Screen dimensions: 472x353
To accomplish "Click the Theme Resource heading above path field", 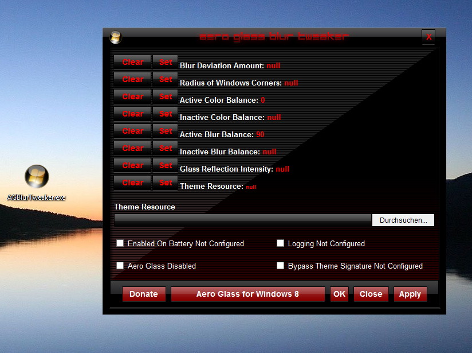I will pos(144,207).
